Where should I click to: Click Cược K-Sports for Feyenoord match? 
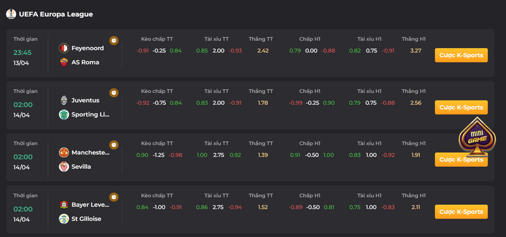click(461, 55)
